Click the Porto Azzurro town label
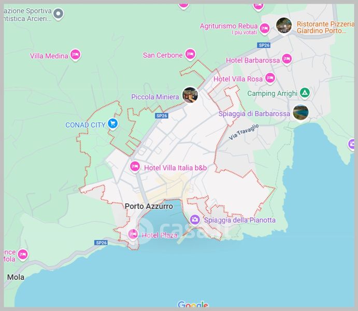The image size is (358, 311). [x=149, y=206]
